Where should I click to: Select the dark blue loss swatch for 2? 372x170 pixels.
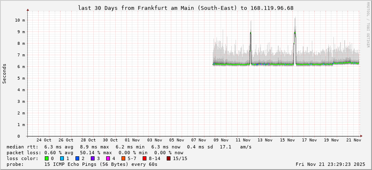click(77, 158)
